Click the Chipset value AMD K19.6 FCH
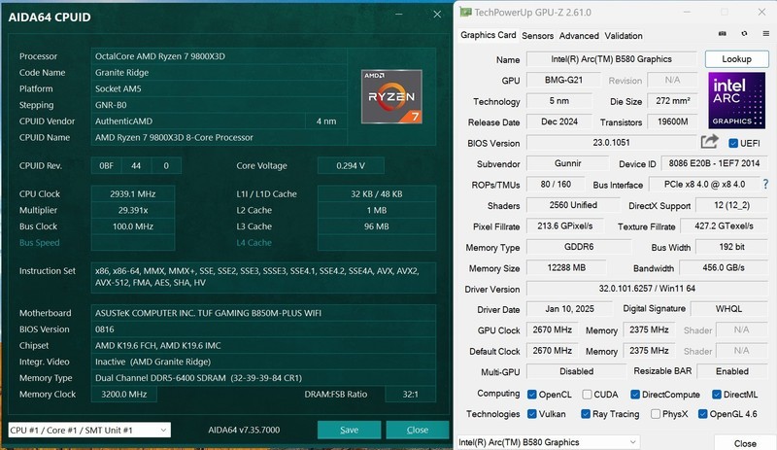Screen dimensions: 777x450 pos(263,346)
